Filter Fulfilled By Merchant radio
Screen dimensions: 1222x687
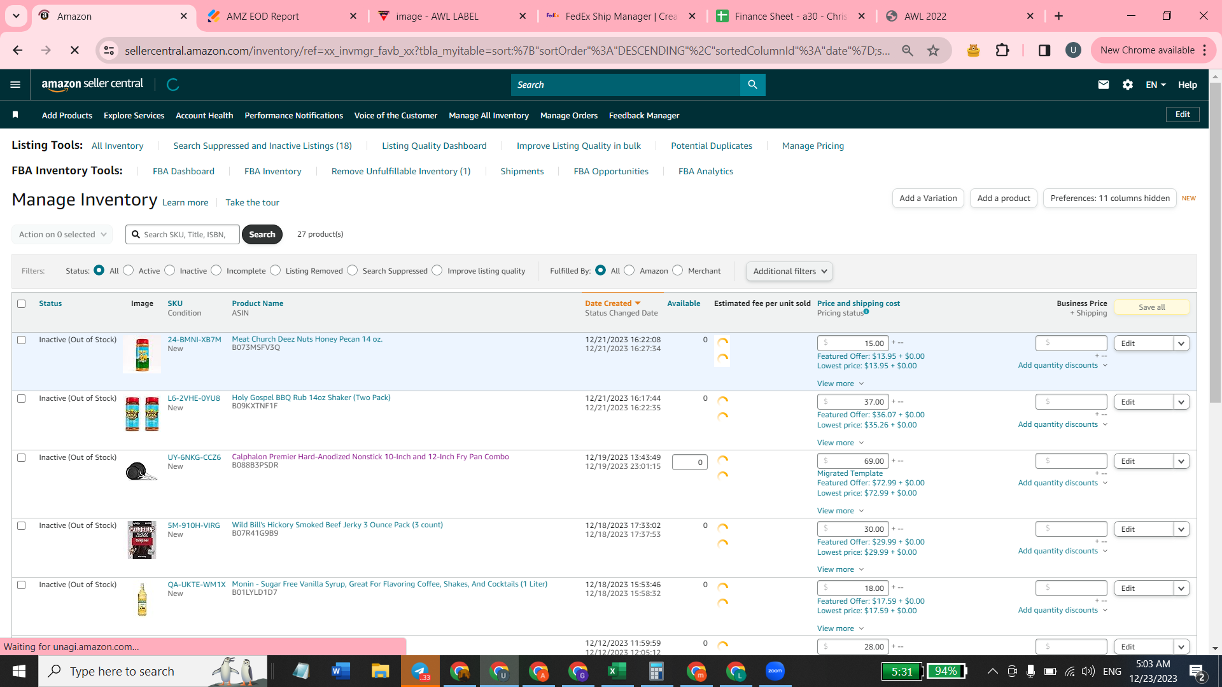678,270
